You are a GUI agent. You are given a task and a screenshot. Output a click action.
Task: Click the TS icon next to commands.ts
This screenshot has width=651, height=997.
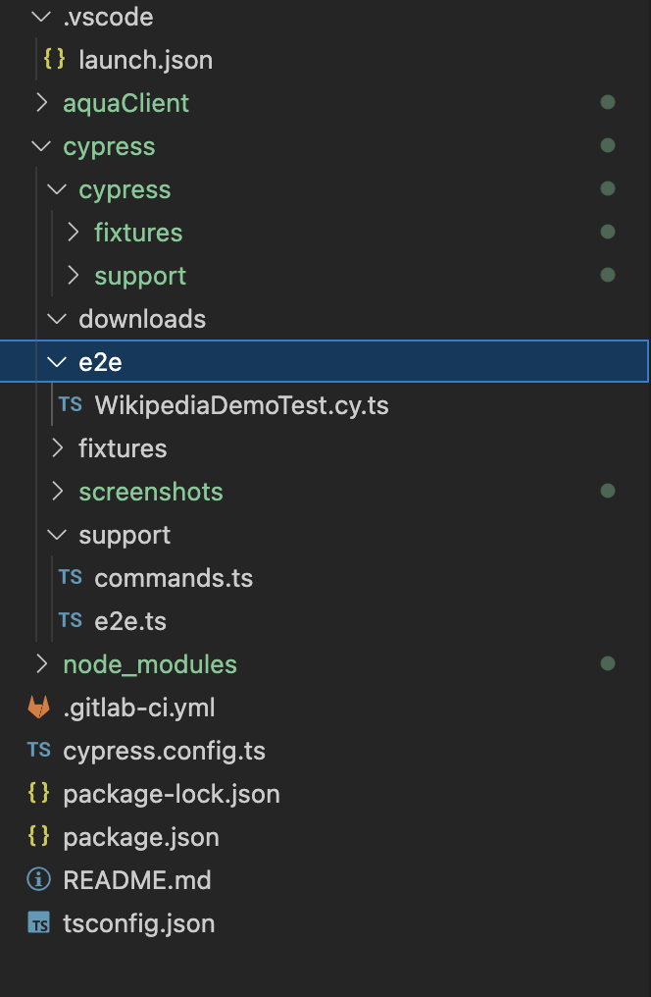(x=70, y=578)
